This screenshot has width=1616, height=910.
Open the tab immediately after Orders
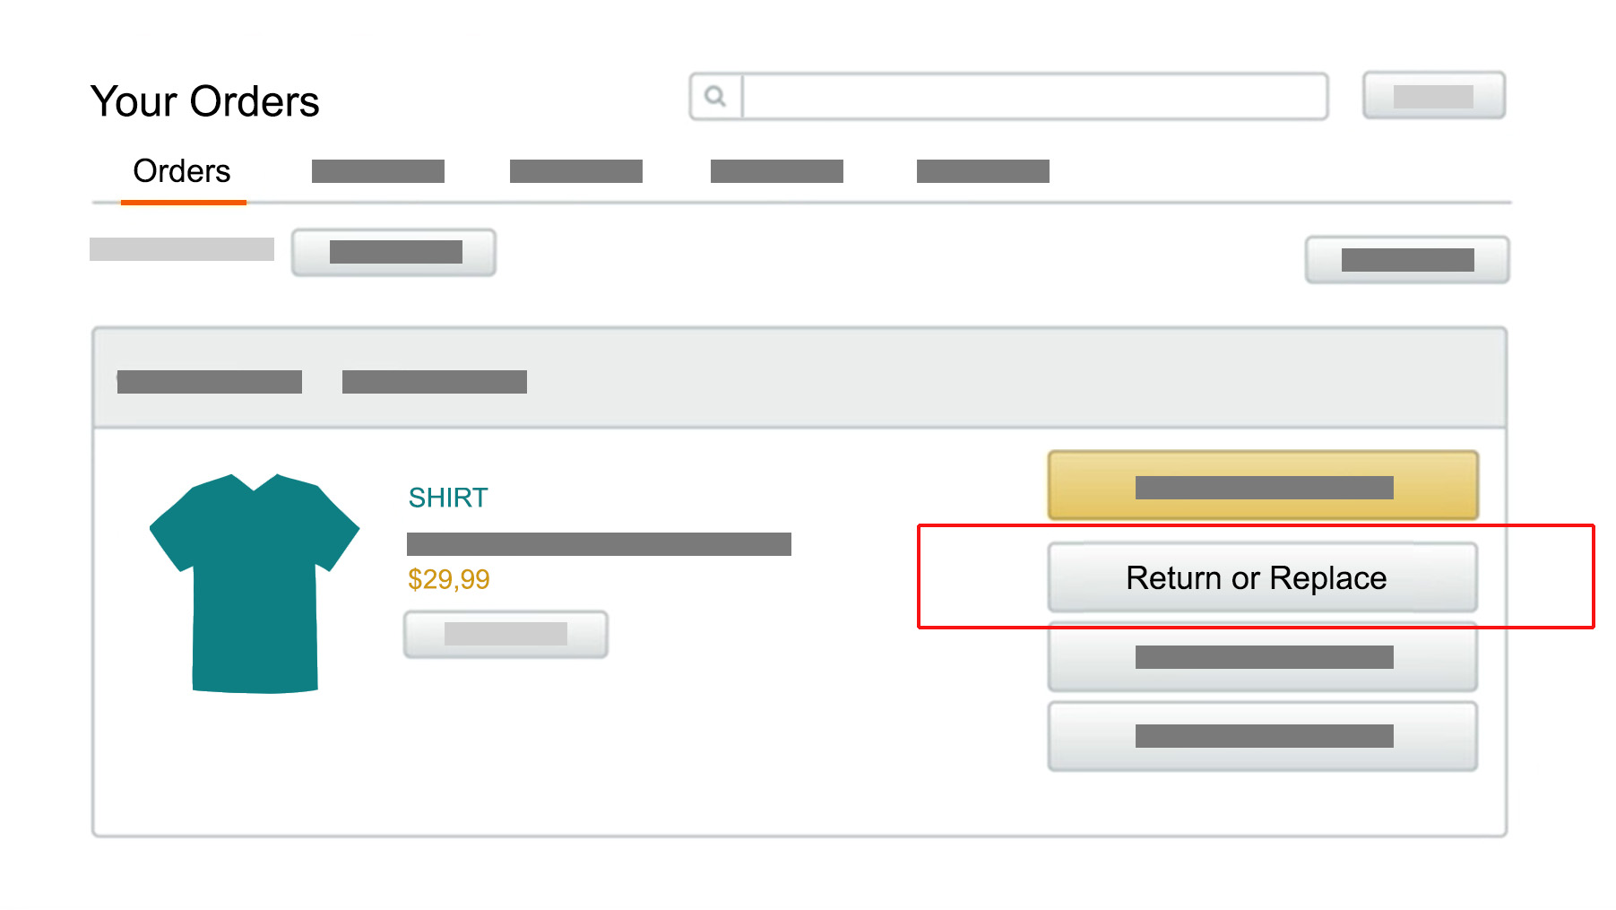point(377,171)
